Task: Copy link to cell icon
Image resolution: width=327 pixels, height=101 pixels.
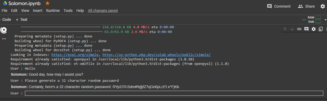Action: pos(299,29)
